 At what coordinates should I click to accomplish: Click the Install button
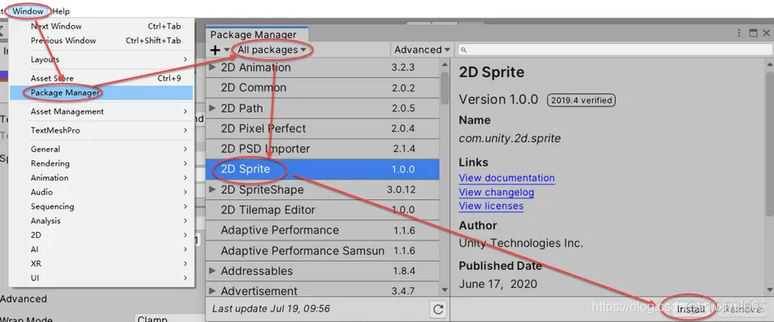pyautogui.click(x=690, y=310)
